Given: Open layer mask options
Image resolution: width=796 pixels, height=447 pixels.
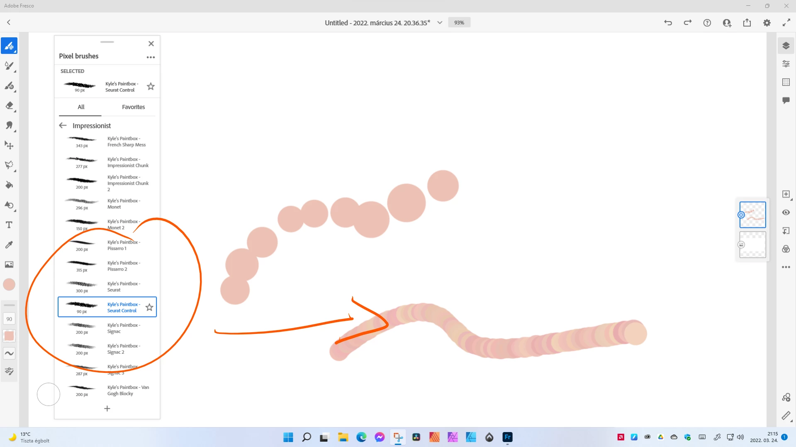Looking at the screenshot, I should pos(786,231).
